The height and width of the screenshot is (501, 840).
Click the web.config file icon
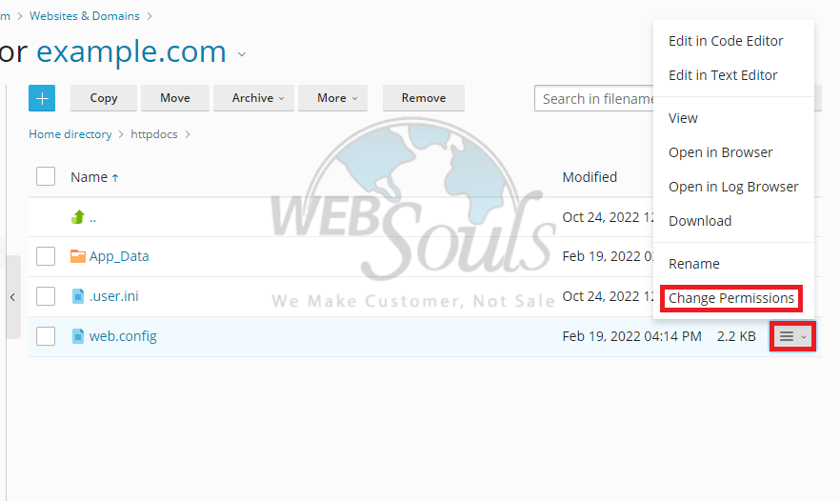click(x=78, y=336)
